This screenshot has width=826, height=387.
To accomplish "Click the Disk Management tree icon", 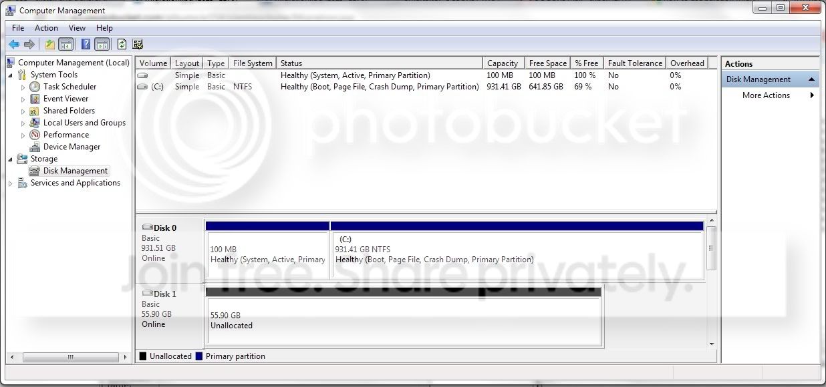I will pyautogui.click(x=35, y=171).
